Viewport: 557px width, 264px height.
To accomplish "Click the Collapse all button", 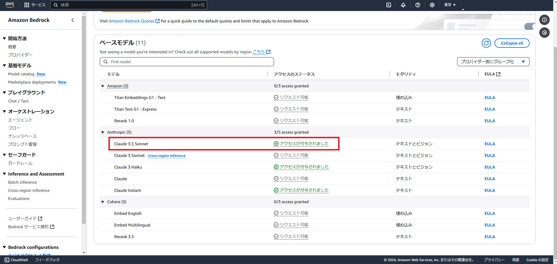I will click(x=512, y=43).
